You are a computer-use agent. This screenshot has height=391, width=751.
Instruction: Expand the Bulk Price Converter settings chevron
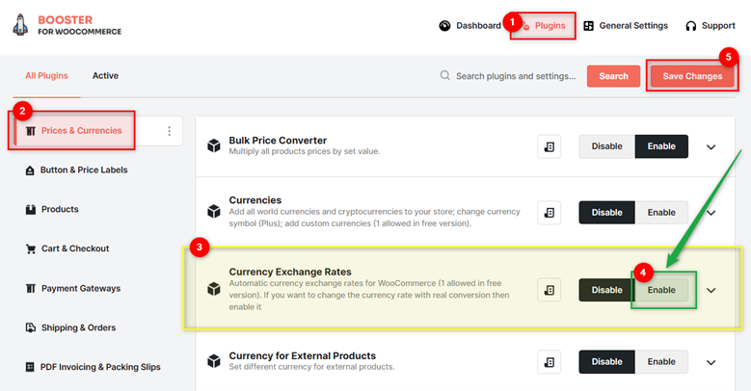coord(711,147)
